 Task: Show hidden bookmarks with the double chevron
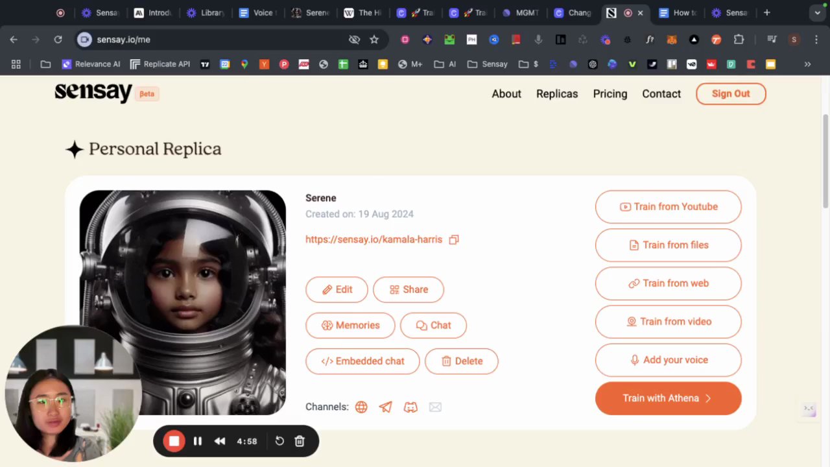[x=807, y=64]
